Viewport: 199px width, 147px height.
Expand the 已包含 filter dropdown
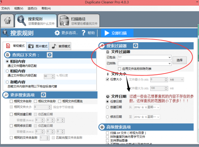[169, 57]
